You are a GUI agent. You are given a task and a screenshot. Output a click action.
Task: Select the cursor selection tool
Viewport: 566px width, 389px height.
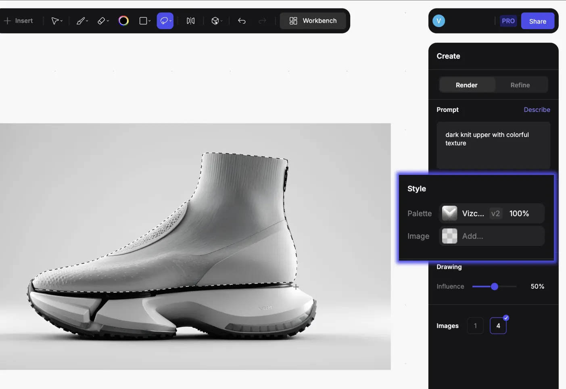coord(55,21)
